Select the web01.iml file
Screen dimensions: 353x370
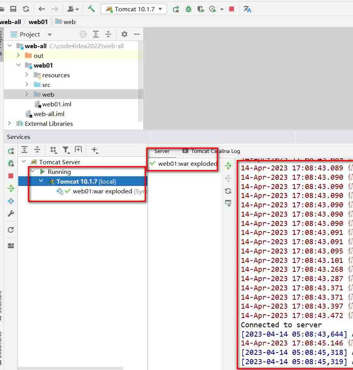[56, 104]
